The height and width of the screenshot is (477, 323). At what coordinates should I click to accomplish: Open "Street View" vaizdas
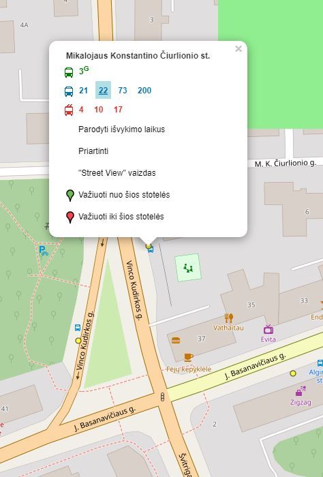tap(117, 173)
